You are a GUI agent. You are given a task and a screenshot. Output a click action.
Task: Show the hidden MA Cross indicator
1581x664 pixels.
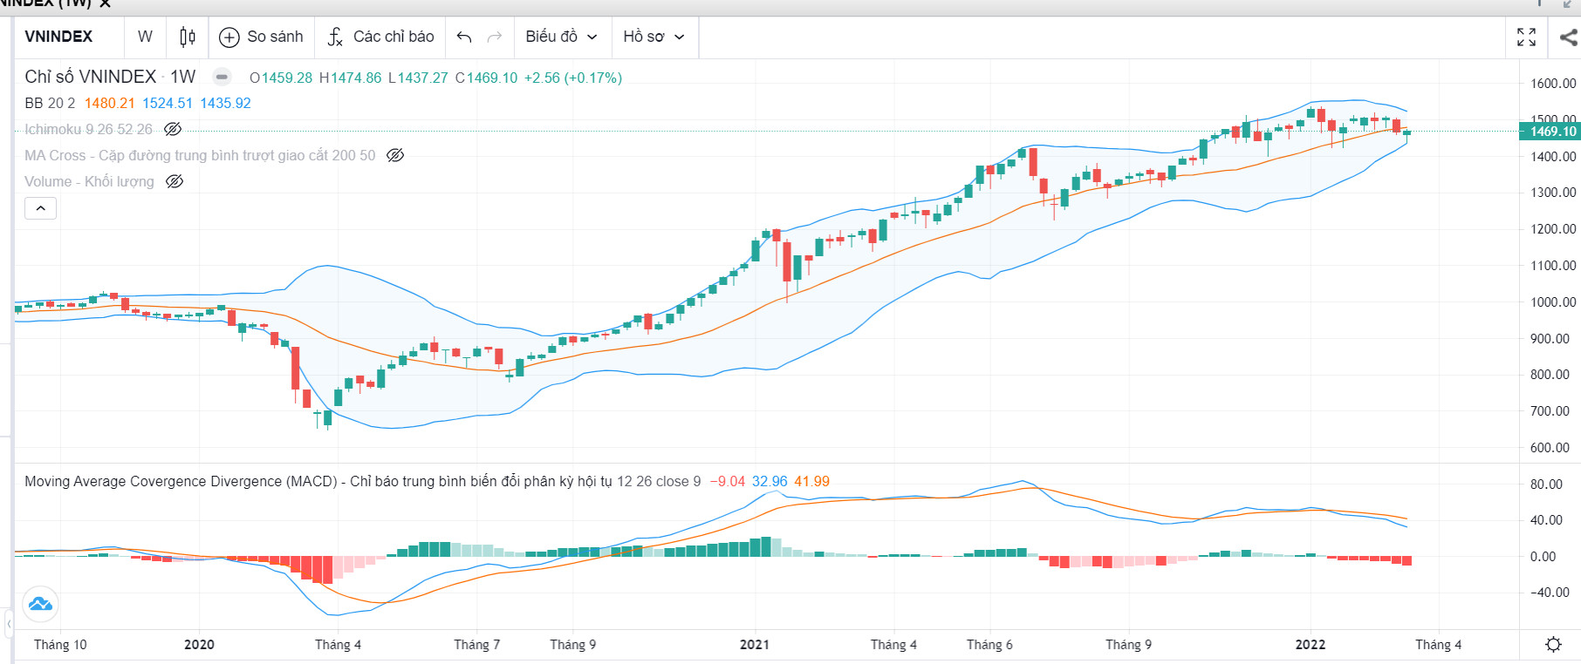coord(395,155)
